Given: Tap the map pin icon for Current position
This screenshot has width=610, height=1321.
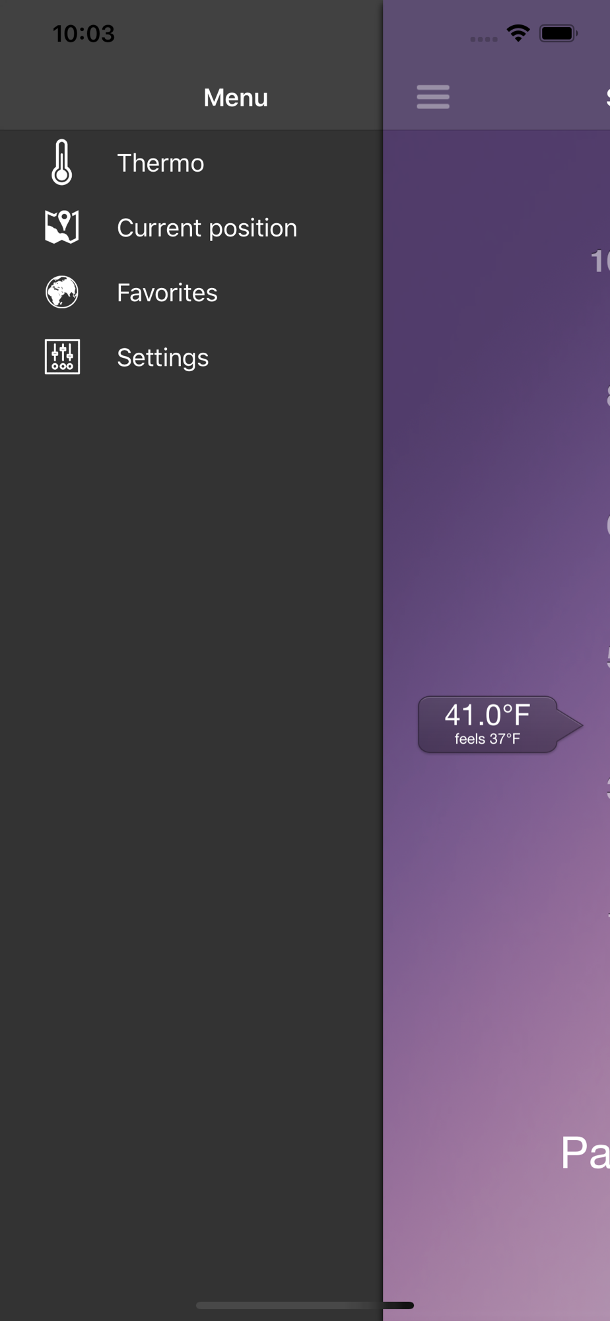Looking at the screenshot, I should tap(62, 227).
